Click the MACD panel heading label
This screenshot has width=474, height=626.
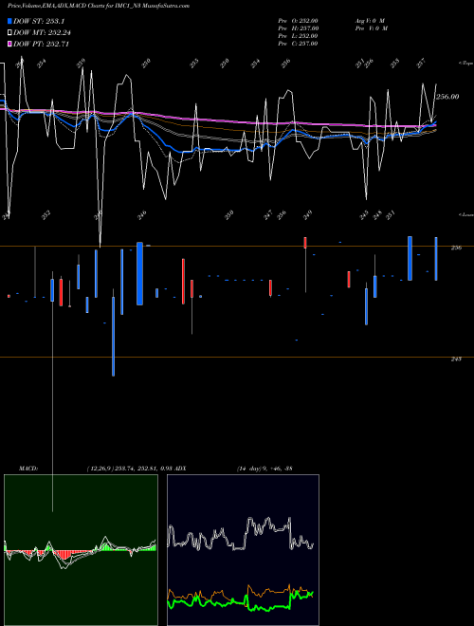click(x=27, y=468)
